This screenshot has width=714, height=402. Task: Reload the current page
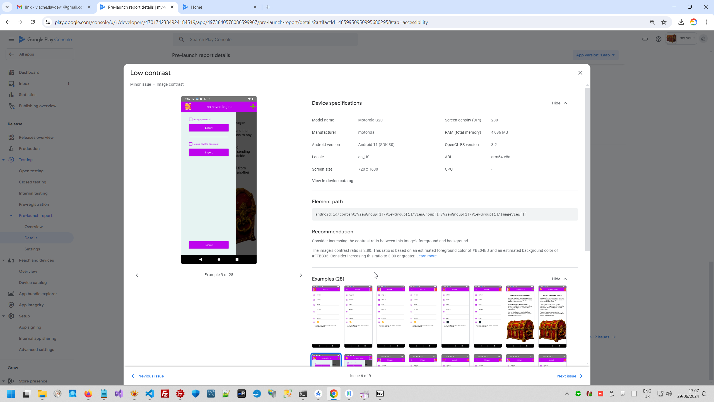[x=33, y=22]
